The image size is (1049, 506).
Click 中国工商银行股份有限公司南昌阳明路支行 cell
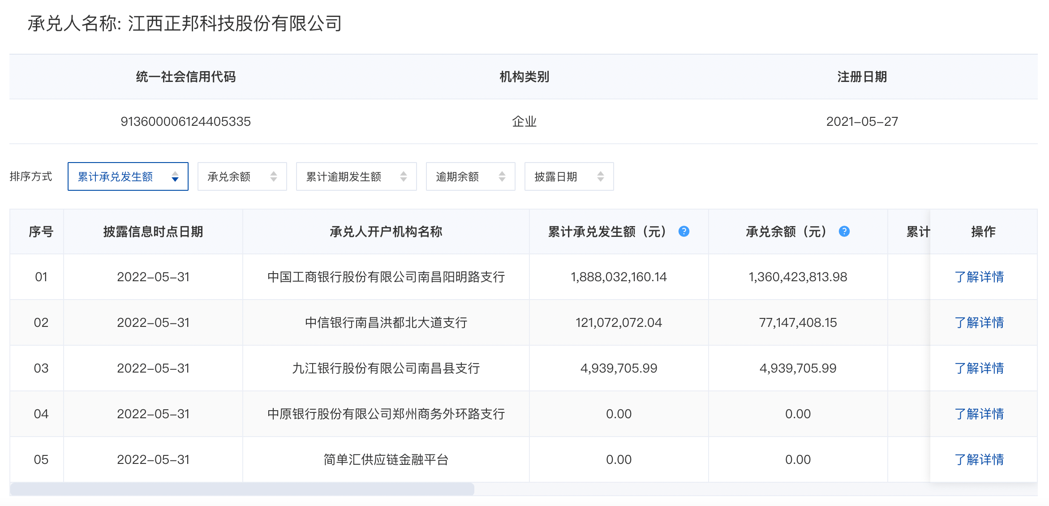click(386, 277)
